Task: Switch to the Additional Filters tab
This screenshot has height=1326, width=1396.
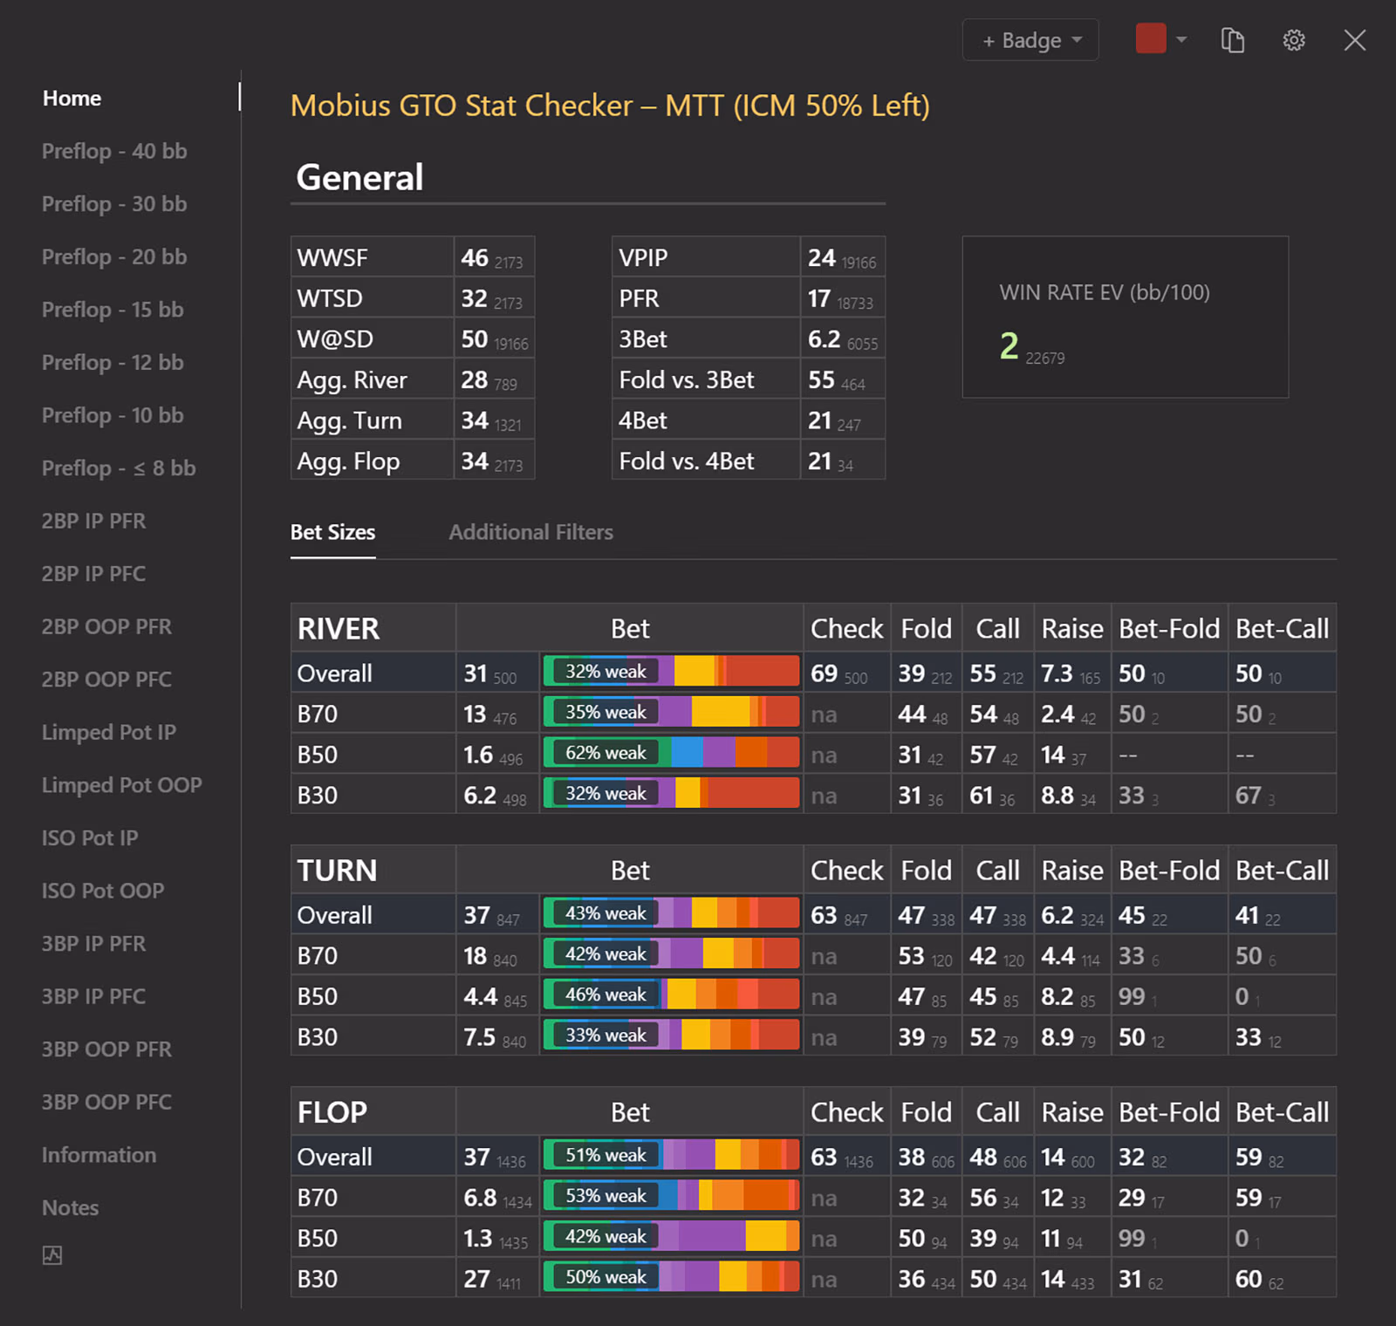Action: tap(530, 532)
